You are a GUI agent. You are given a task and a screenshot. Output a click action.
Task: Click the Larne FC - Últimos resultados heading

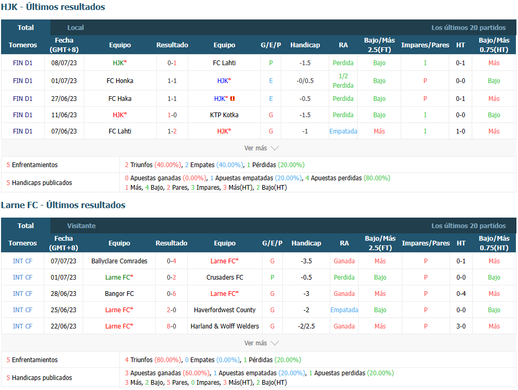pyautogui.click(x=63, y=205)
